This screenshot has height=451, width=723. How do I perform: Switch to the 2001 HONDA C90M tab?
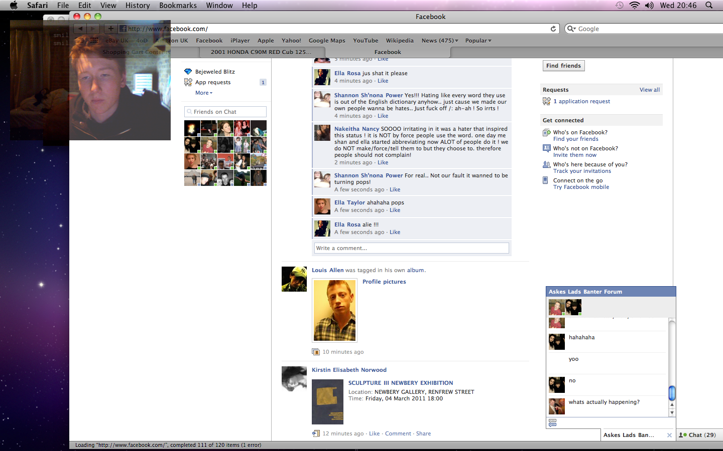tap(261, 52)
